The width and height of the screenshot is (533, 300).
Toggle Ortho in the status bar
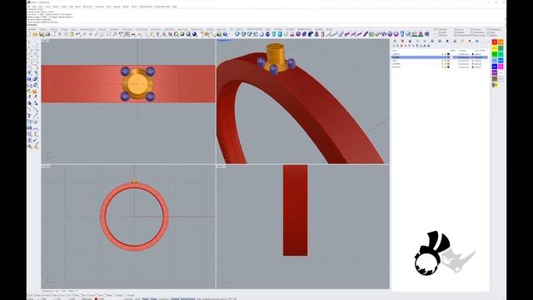tap(137, 298)
